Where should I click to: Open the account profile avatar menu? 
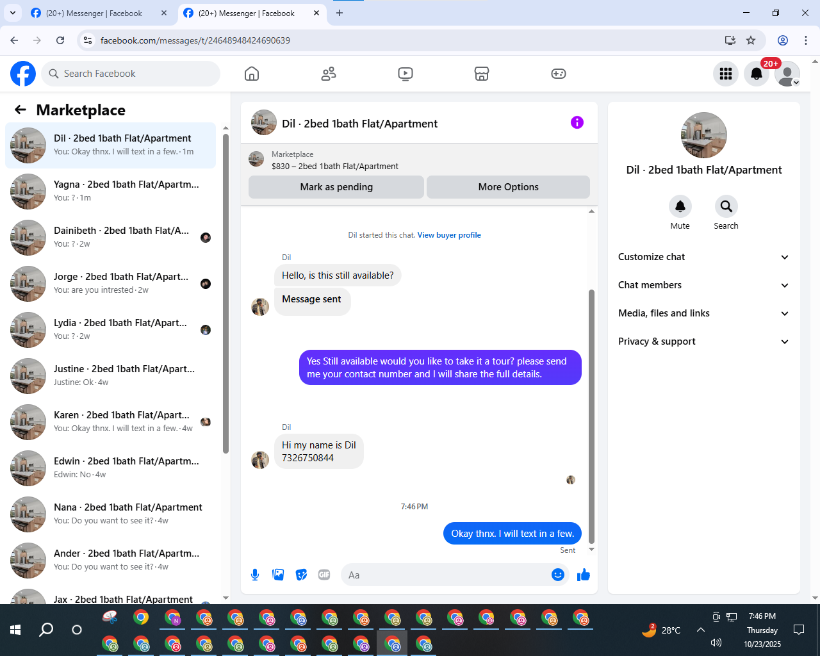pyautogui.click(x=787, y=74)
